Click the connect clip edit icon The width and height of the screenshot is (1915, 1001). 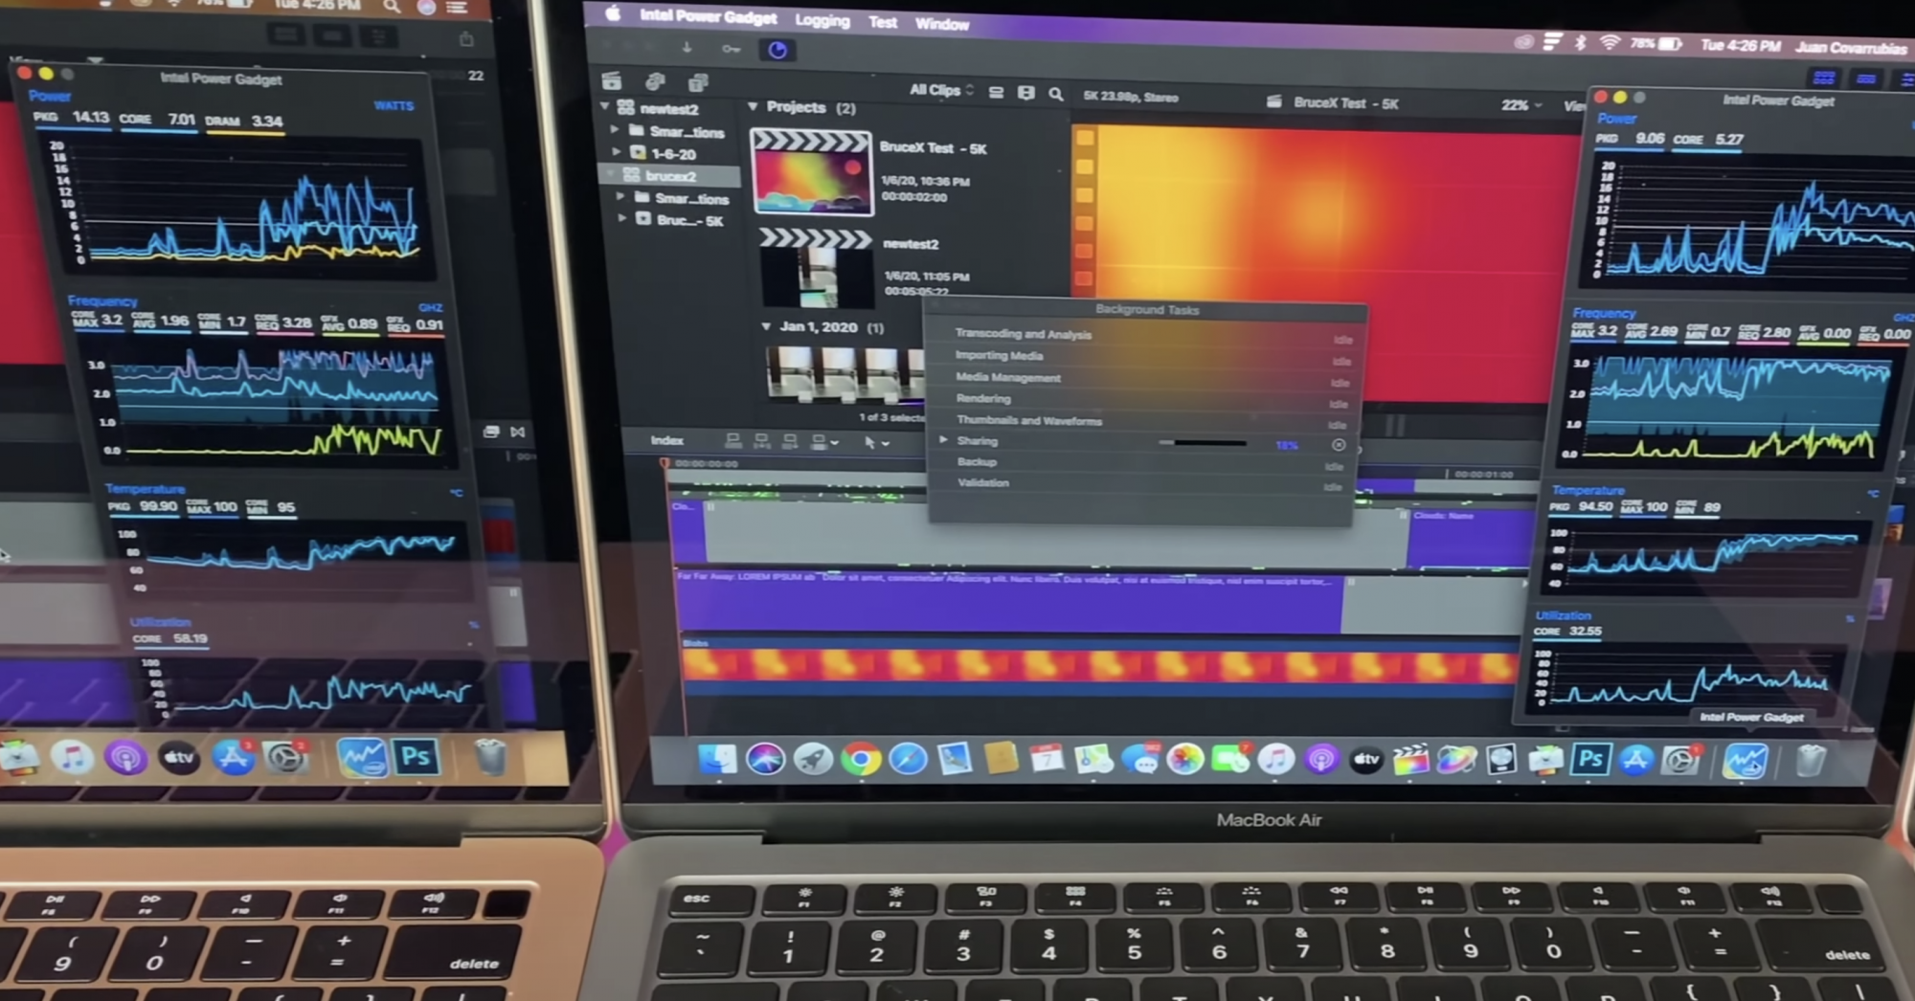[733, 440]
